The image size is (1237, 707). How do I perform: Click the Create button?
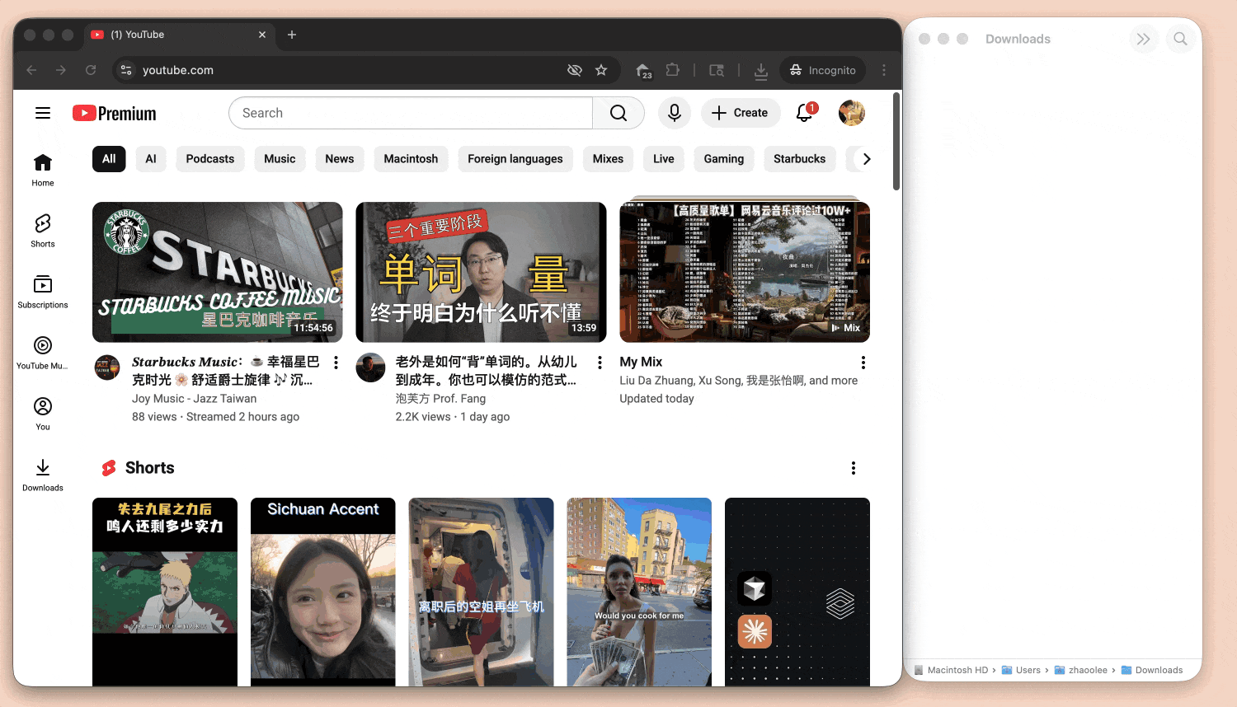739,113
